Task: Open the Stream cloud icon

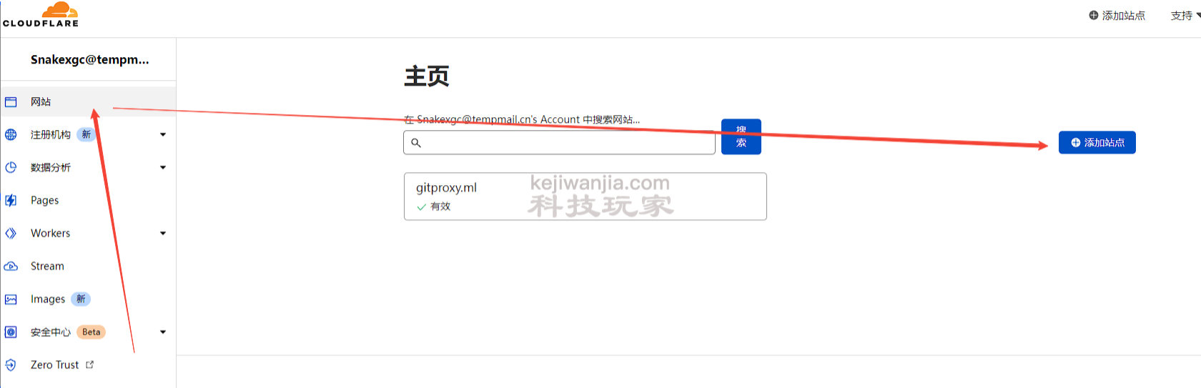Action: [11, 266]
